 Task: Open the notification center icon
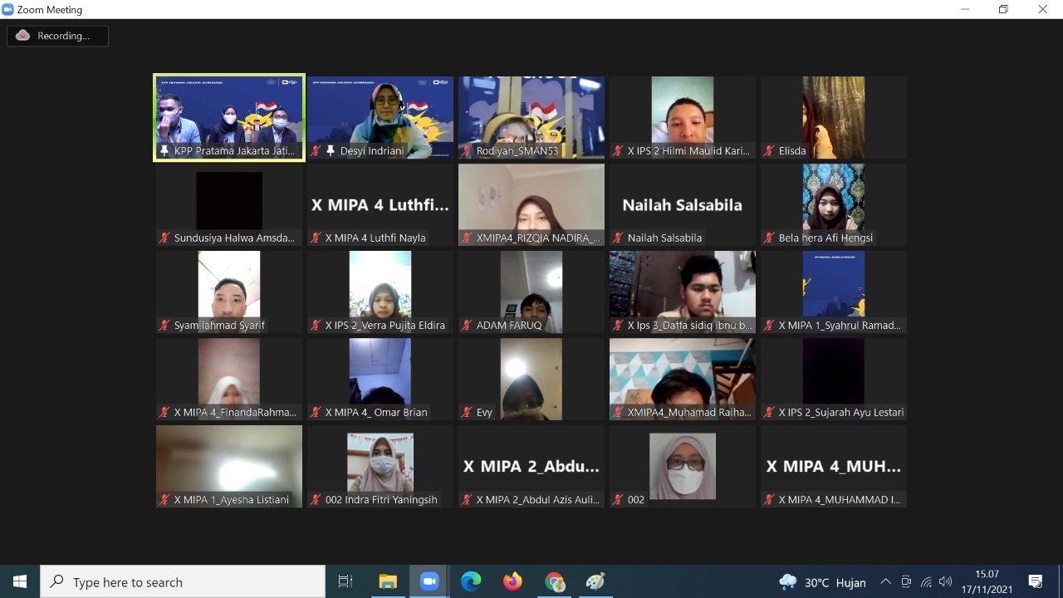[x=1036, y=581]
